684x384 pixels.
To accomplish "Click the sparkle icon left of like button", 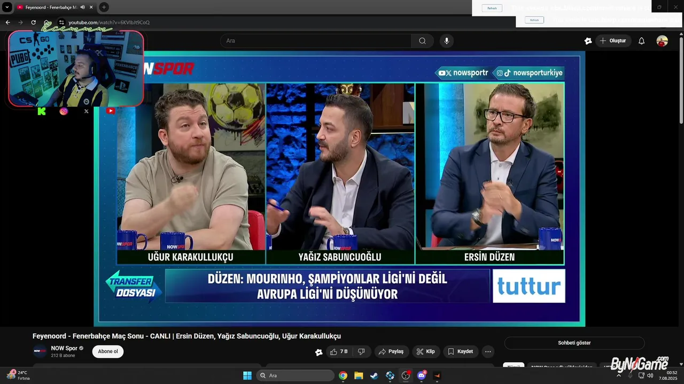I will (318, 352).
